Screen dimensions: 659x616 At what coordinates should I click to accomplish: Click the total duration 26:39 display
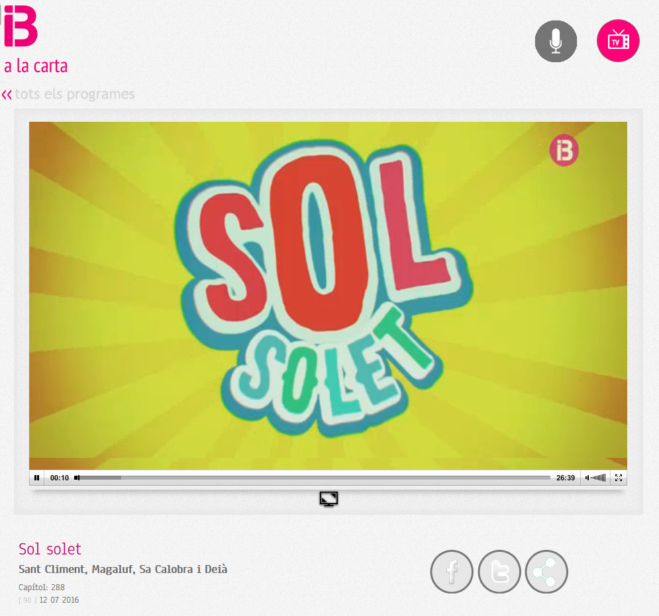pos(565,478)
